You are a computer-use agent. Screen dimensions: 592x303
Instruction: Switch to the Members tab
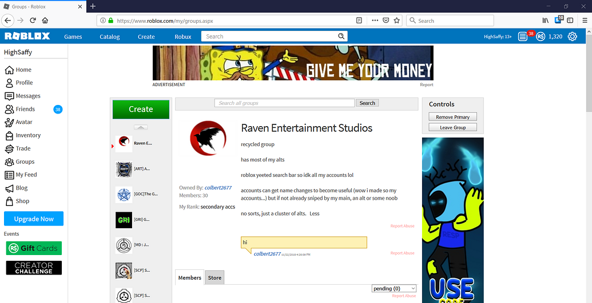click(189, 278)
